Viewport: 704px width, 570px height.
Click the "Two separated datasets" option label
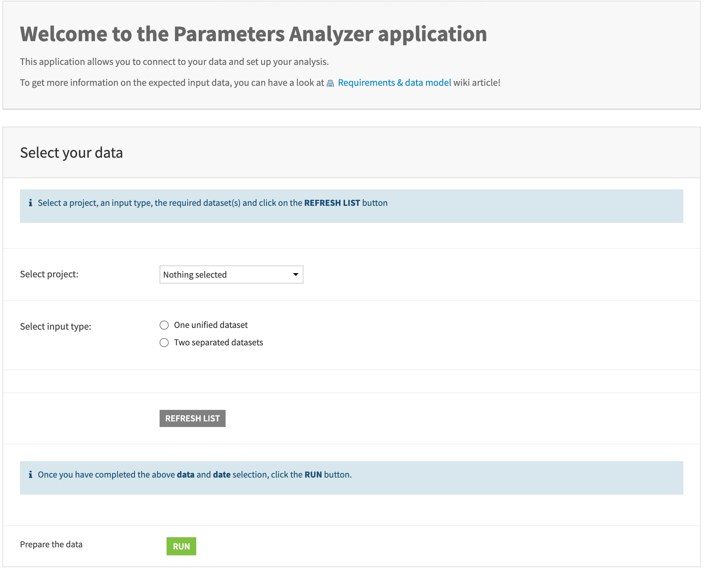pos(218,343)
